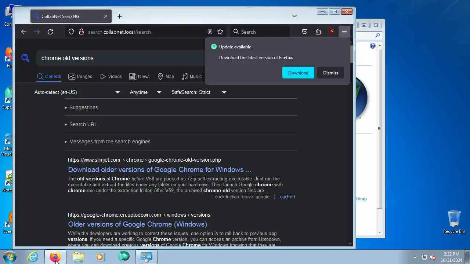Click the SearXNG magnifier logo beside query
The image size is (470, 264).
pyautogui.click(x=25, y=58)
